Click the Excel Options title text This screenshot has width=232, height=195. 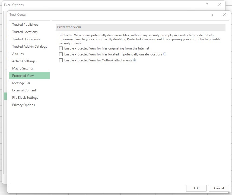[x=14, y=5]
